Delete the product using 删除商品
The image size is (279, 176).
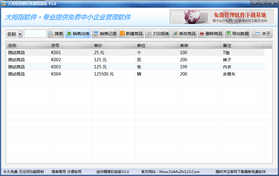[211, 34]
